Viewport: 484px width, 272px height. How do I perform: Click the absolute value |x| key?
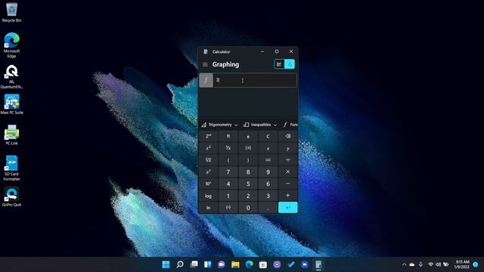[248, 148]
